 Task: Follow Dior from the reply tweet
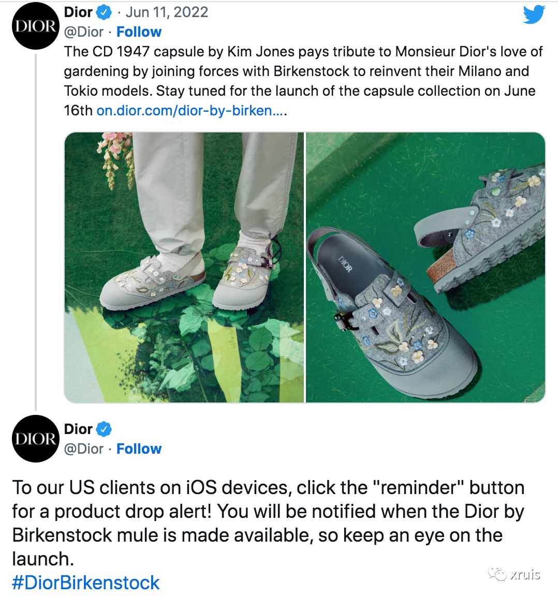(x=139, y=449)
